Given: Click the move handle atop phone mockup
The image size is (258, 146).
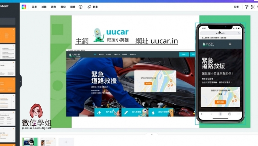Looking at the screenshot, I should (220, 32).
